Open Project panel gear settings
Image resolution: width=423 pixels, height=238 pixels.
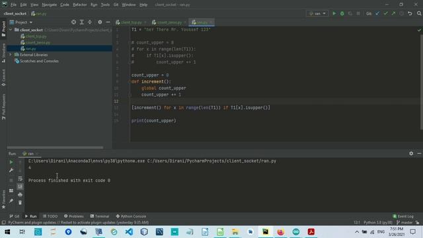point(100,22)
